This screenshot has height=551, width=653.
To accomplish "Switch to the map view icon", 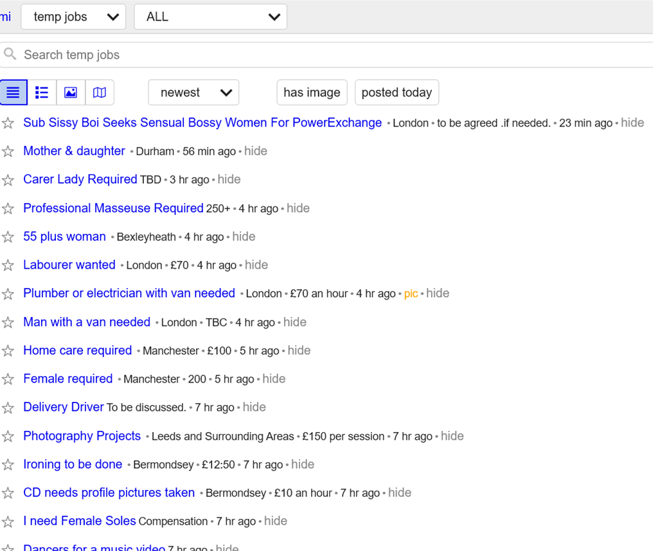I will (100, 93).
